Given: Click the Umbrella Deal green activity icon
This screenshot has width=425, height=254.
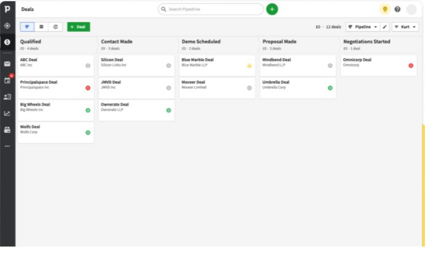Looking at the screenshot, I should [330, 88].
